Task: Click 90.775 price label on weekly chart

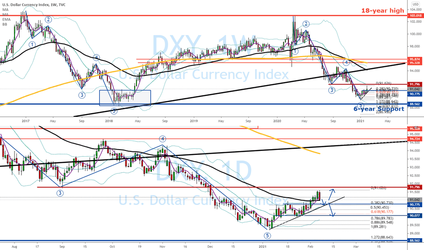Action: [x=416, y=94]
